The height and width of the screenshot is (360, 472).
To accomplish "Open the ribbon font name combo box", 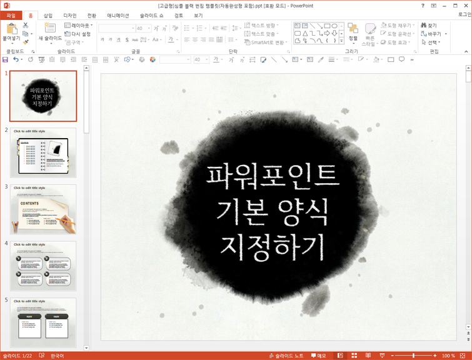I will pos(117,28).
